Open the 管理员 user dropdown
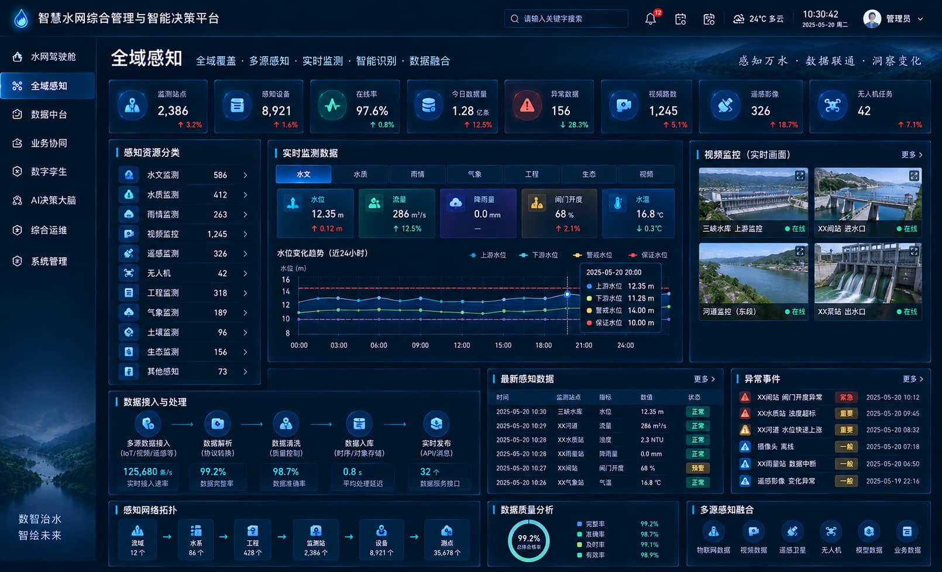This screenshot has width=942, height=572. (893, 19)
